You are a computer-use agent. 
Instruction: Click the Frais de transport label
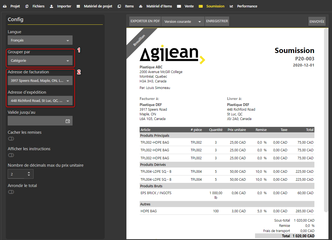coord(276,231)
